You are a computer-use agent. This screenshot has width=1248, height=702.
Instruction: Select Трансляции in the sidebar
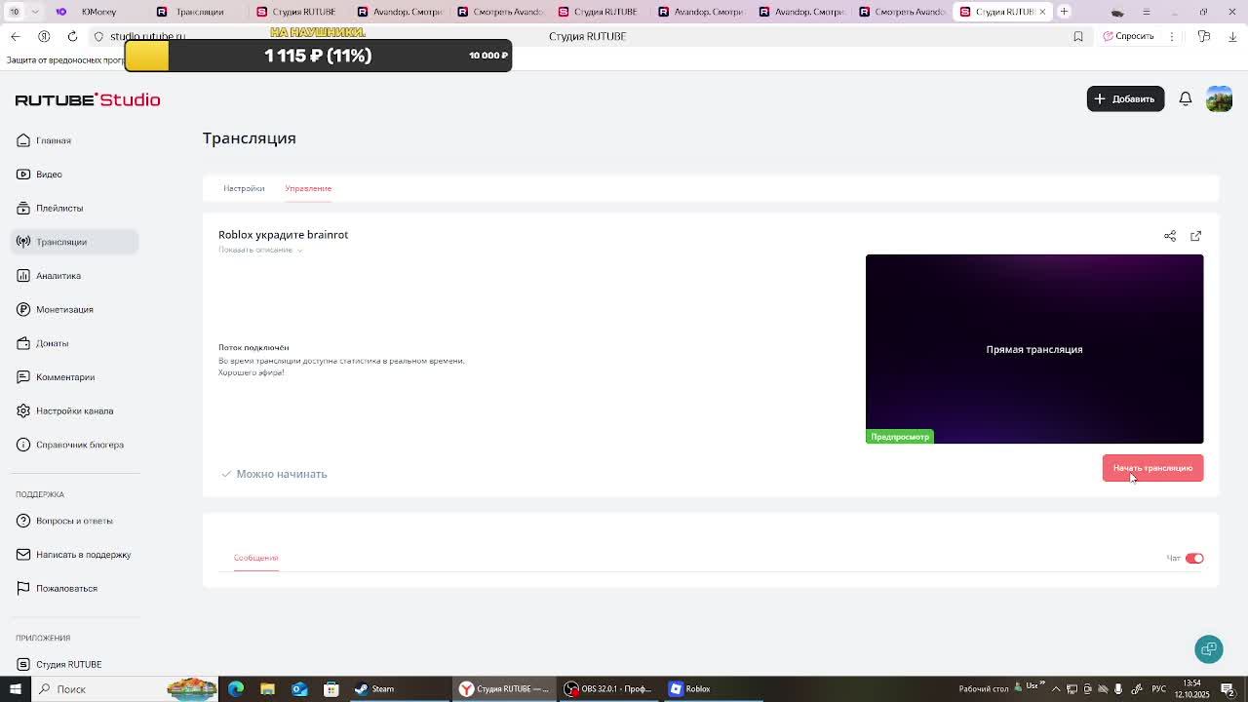[x=75, y=242]
